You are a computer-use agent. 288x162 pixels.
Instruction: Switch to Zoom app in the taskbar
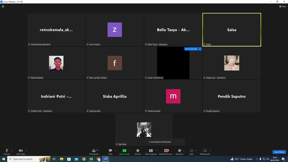tap(106, 159)
